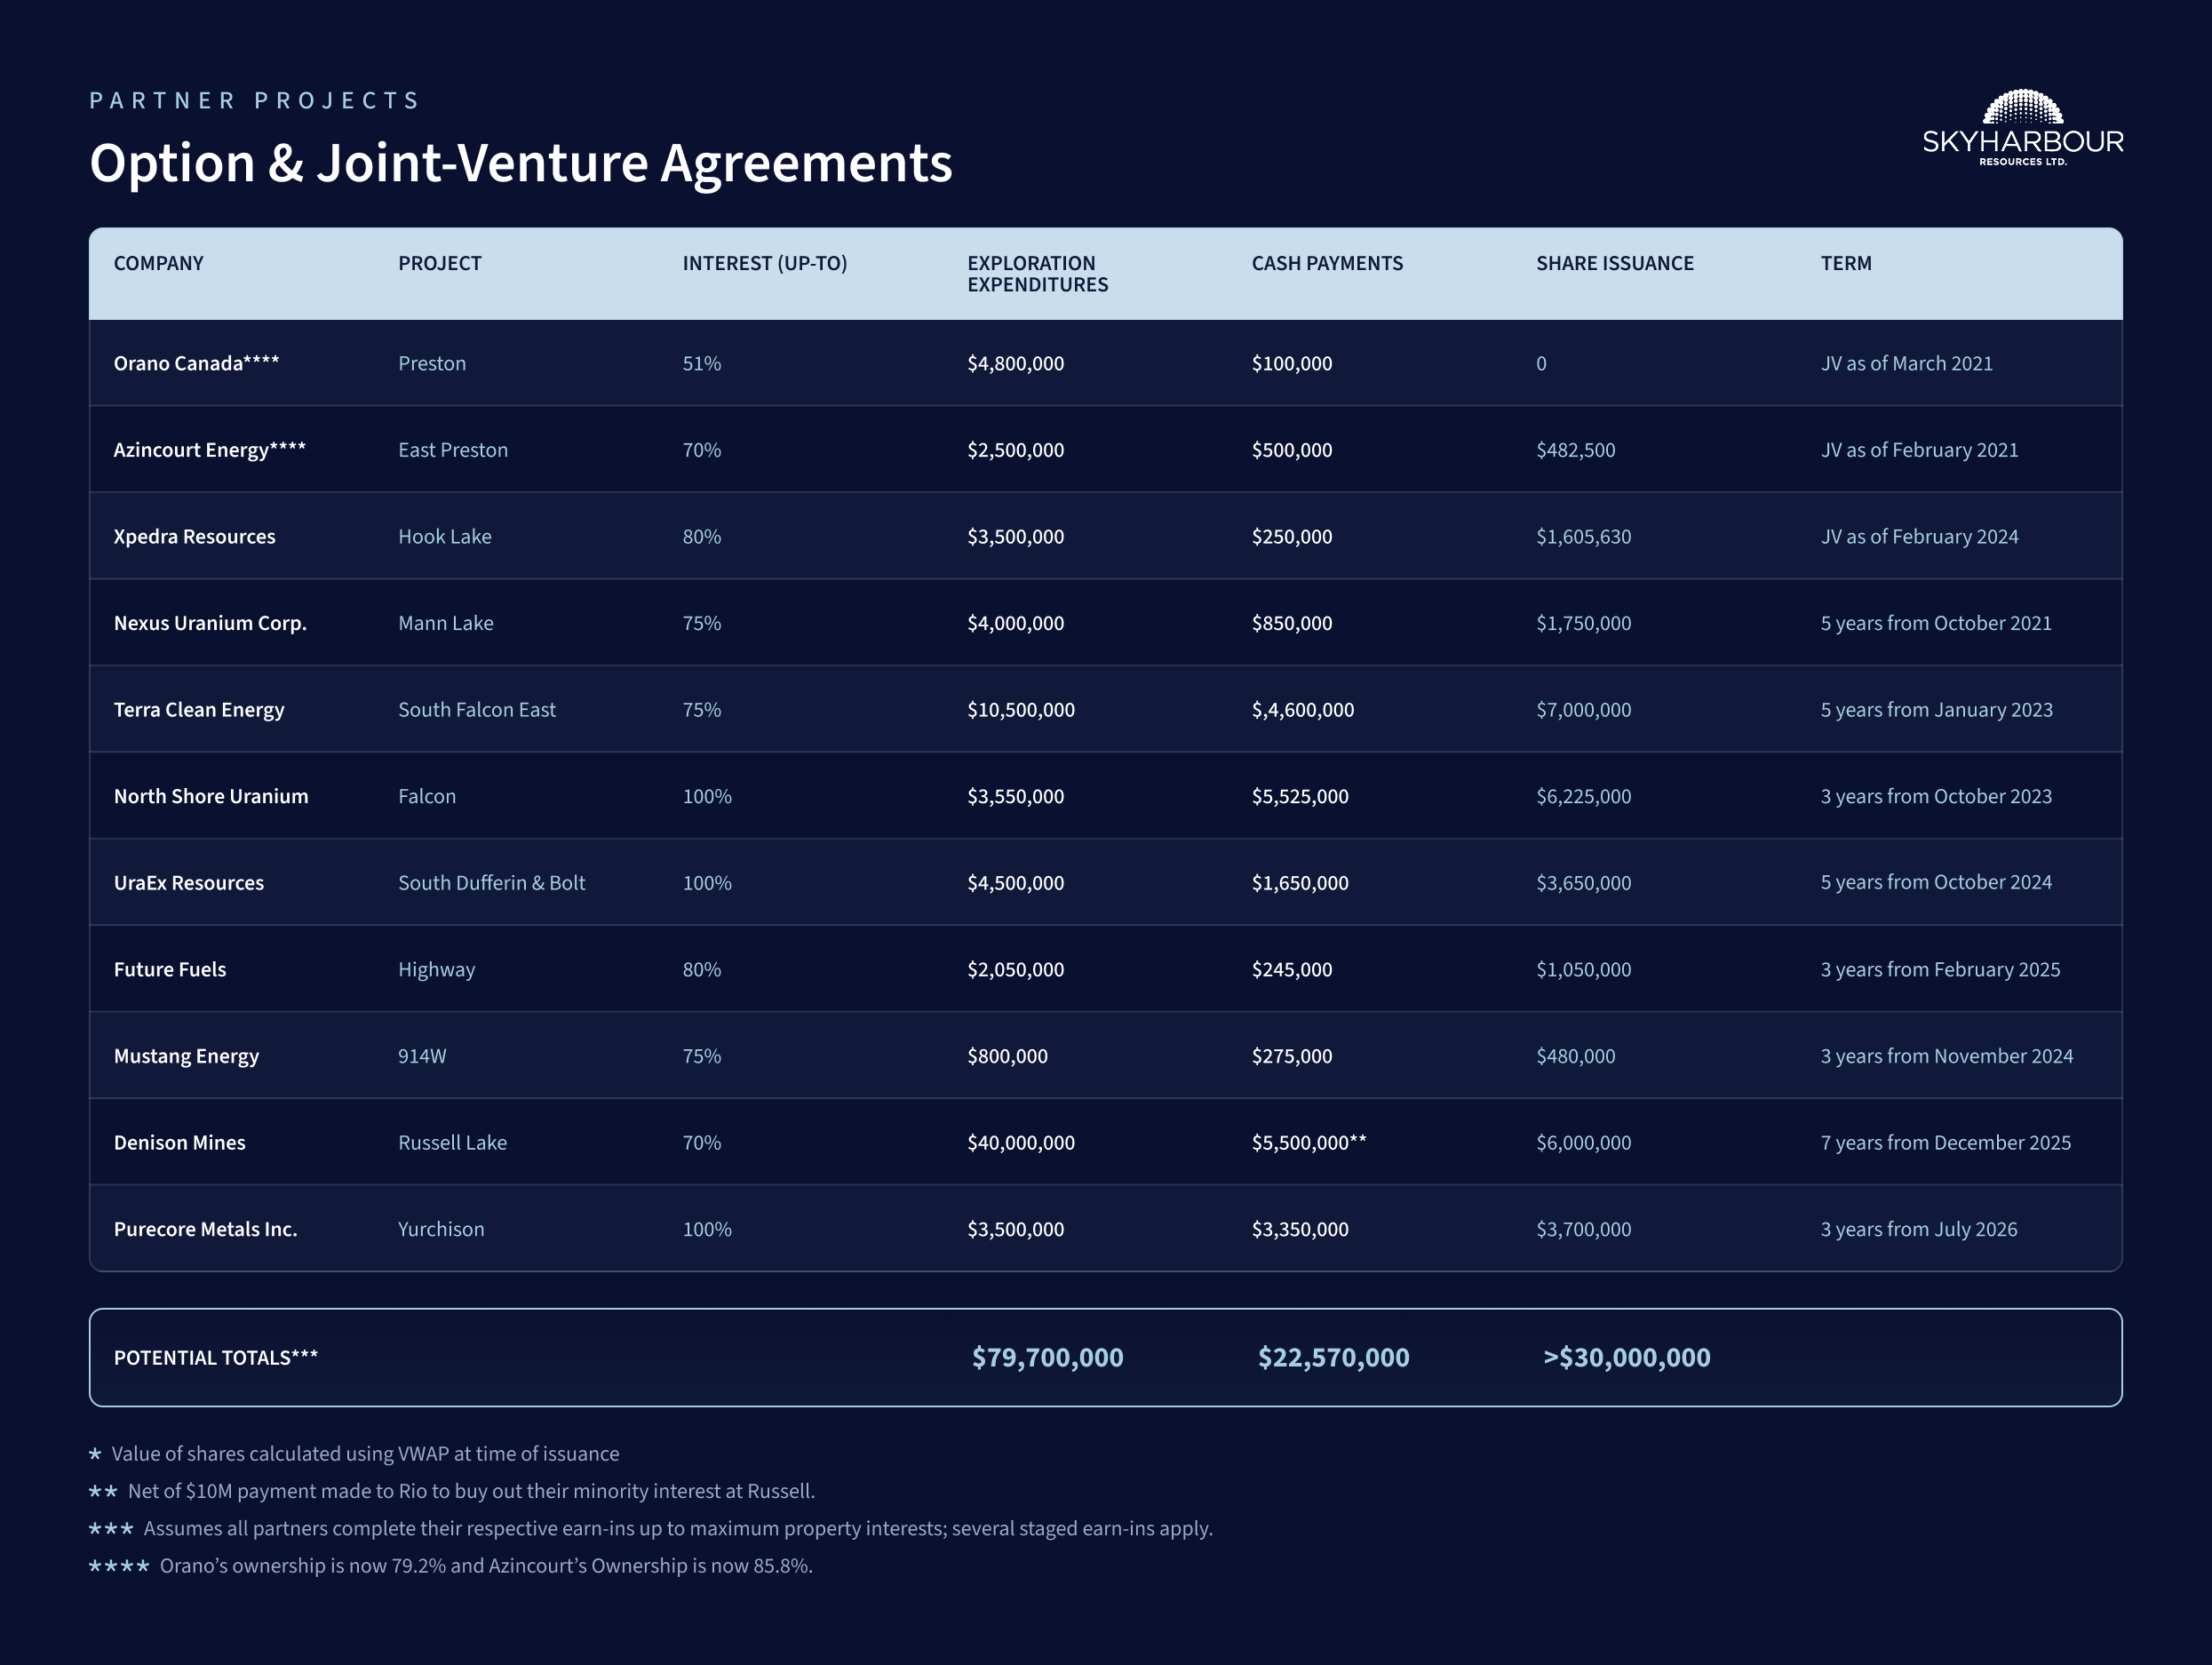The width and height of the screenshot is (2212, 1665).
Task: Click the $3,700,000 share issuance value
Action: click(x=1583, y=1229)
